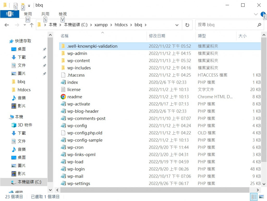Switch to details view layout icon
The width and height of the screenshot is (267, 201).
[x=254, y=197]
